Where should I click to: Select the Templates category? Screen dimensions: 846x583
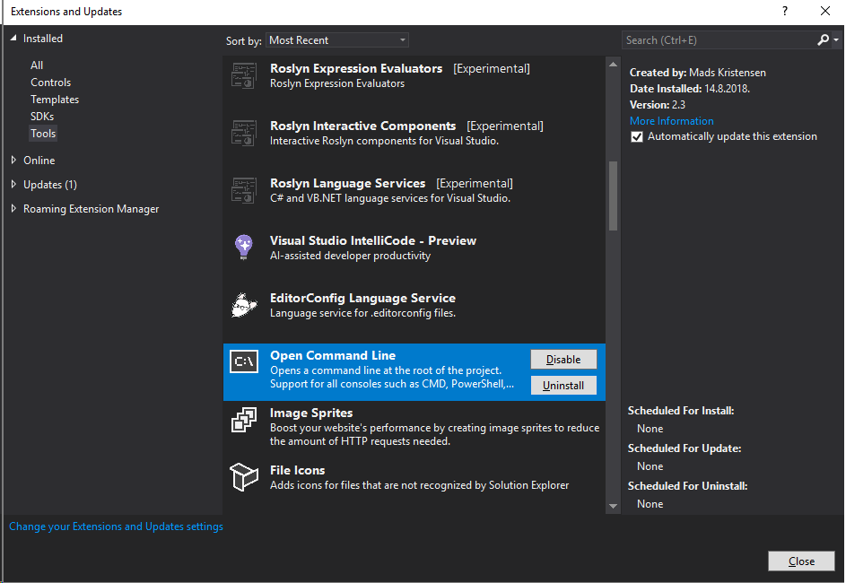[x=55, y=100]
